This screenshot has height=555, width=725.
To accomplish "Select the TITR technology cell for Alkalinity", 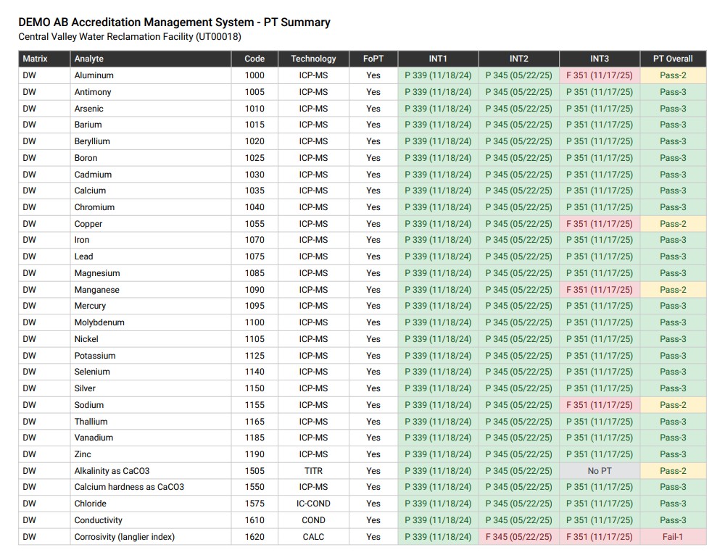I will (313, 471).
